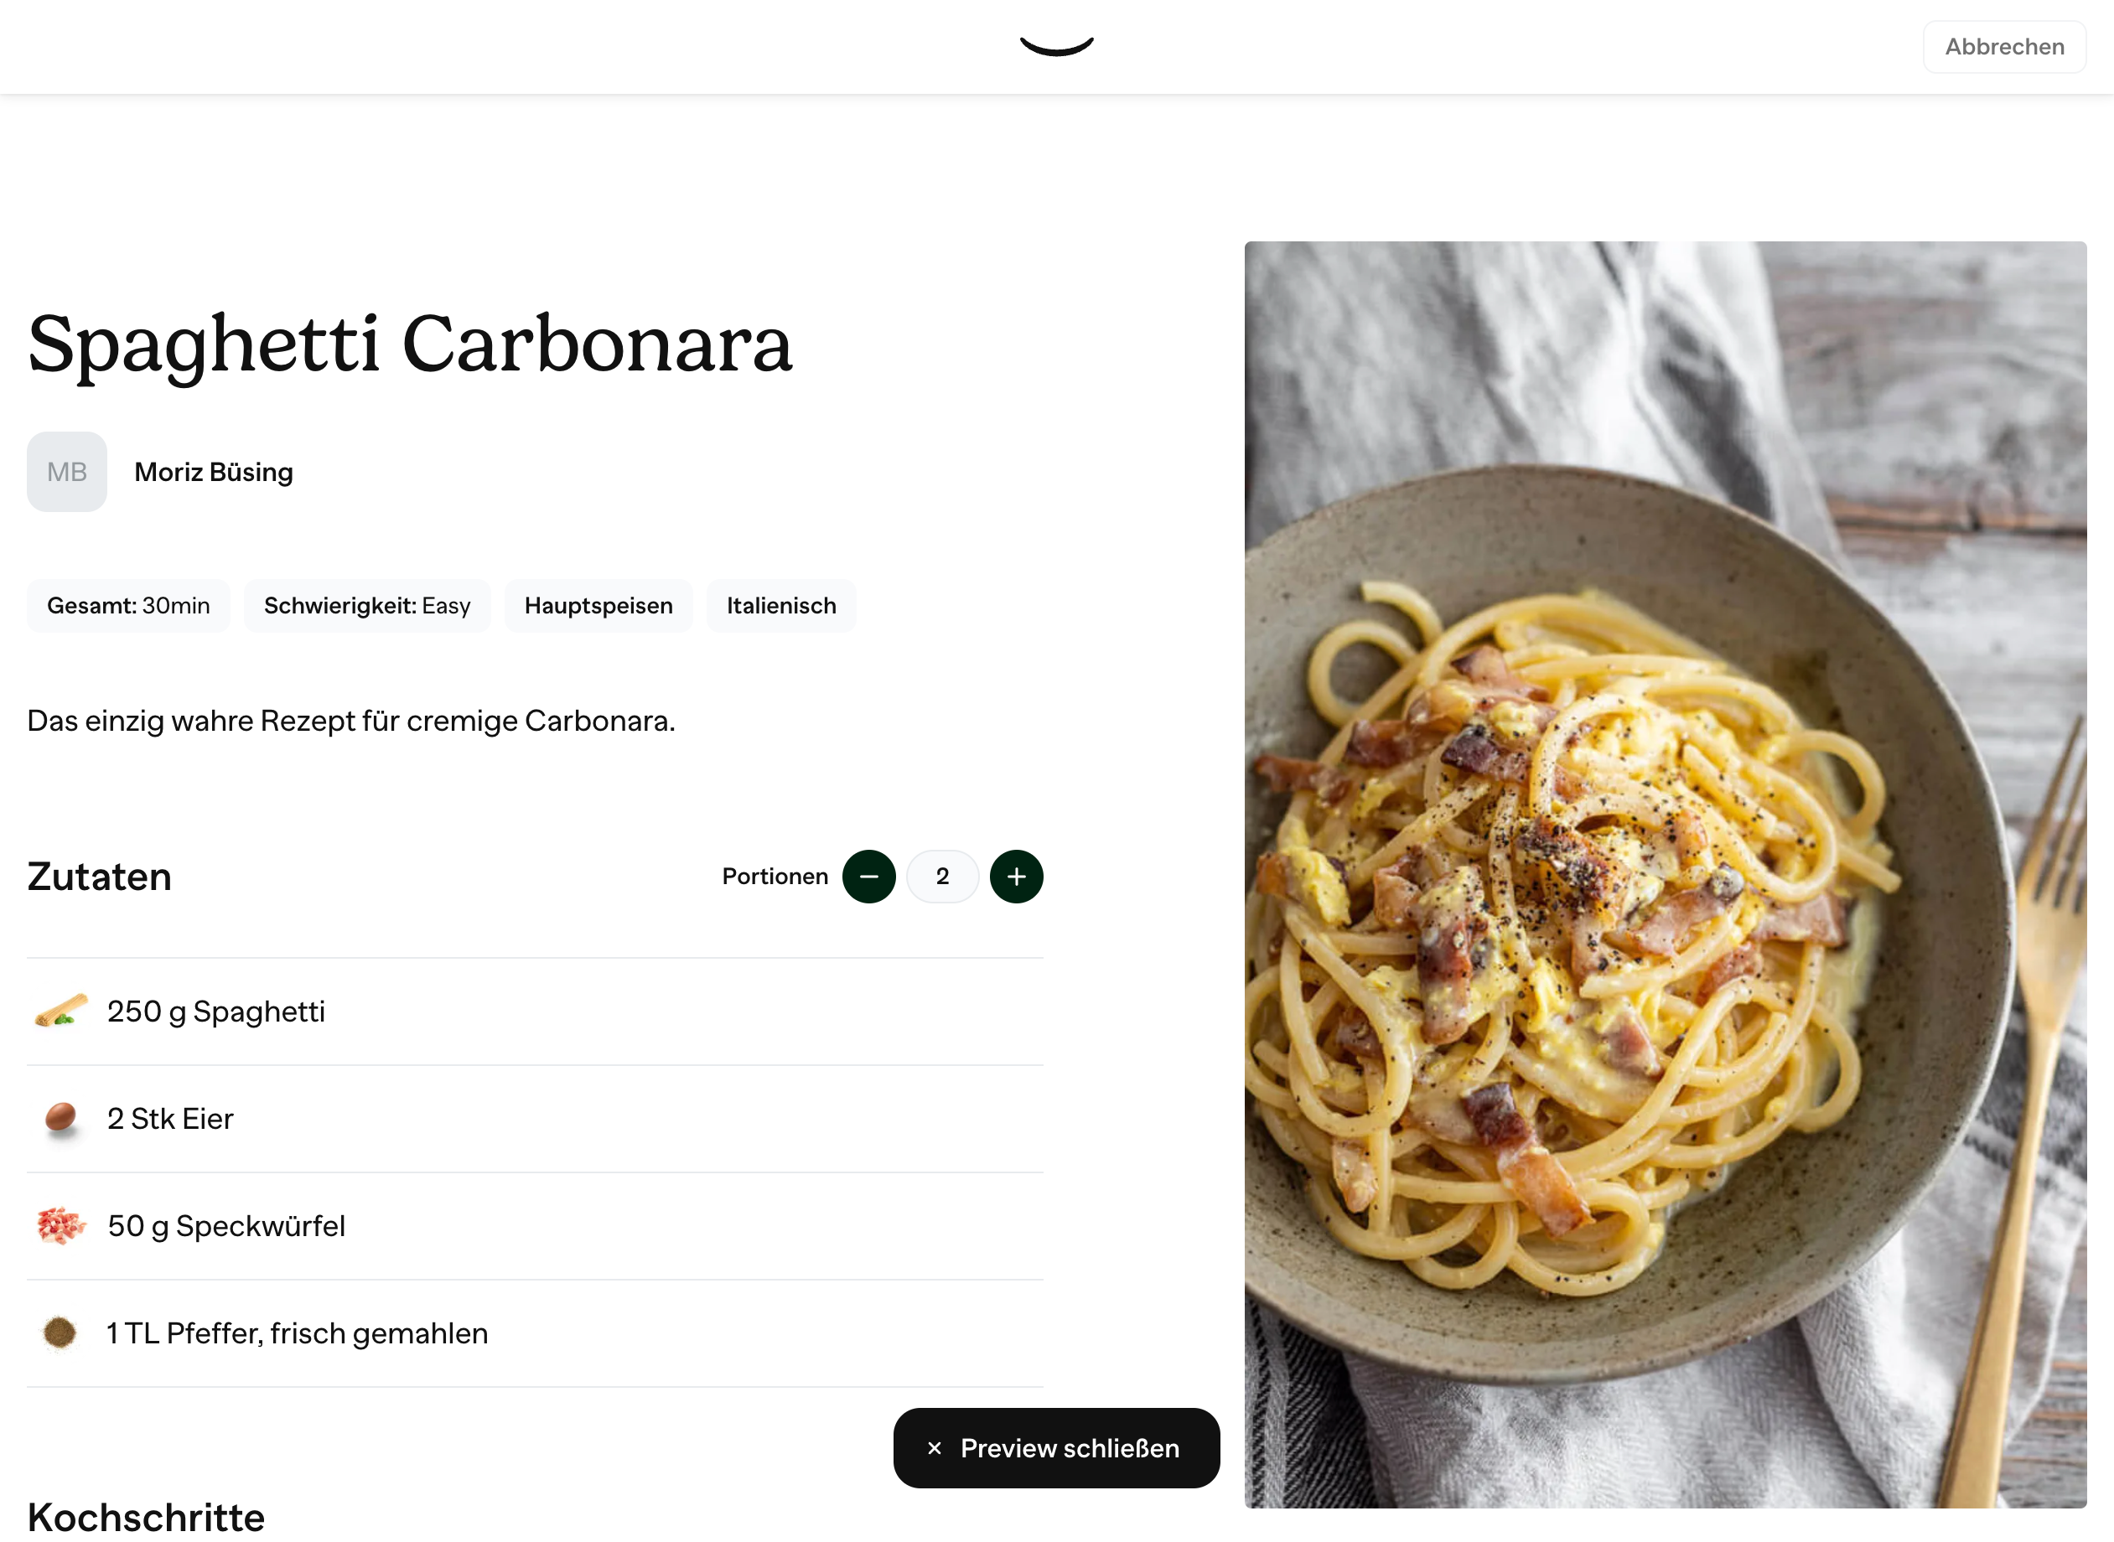Open the carbonara dish photo

pyautogui.click(x=1665, y=875)
